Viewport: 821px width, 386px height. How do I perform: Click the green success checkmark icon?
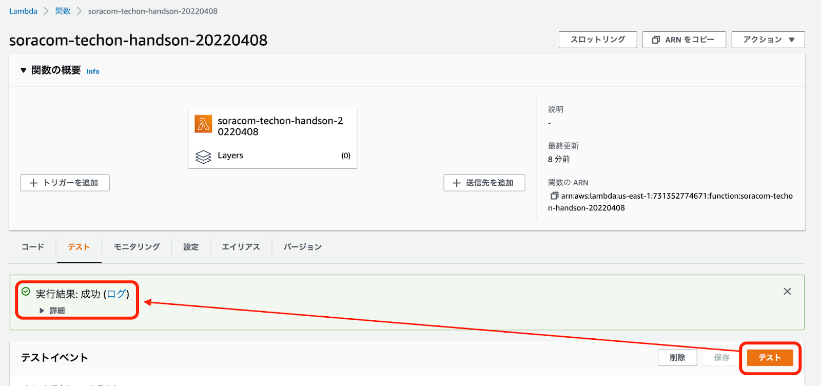click(26, 292)
